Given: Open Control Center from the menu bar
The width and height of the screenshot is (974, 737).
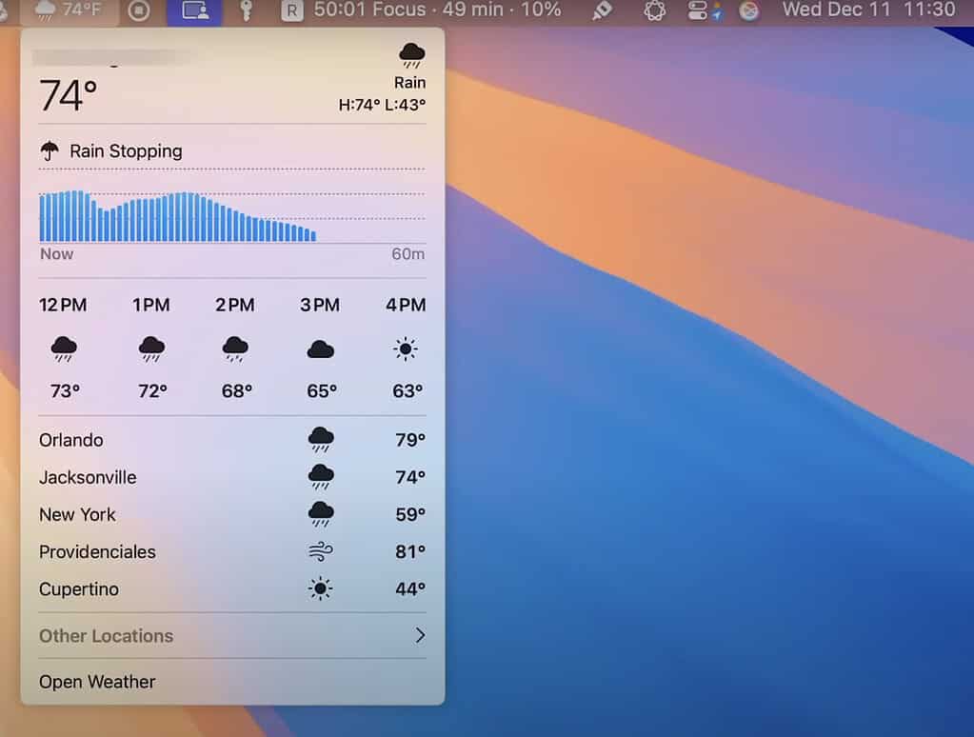Looking at the screenshot, I should coord(699,11).
